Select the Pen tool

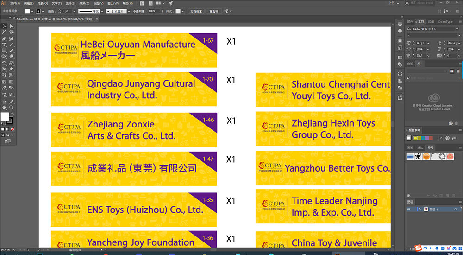(4, 39)
